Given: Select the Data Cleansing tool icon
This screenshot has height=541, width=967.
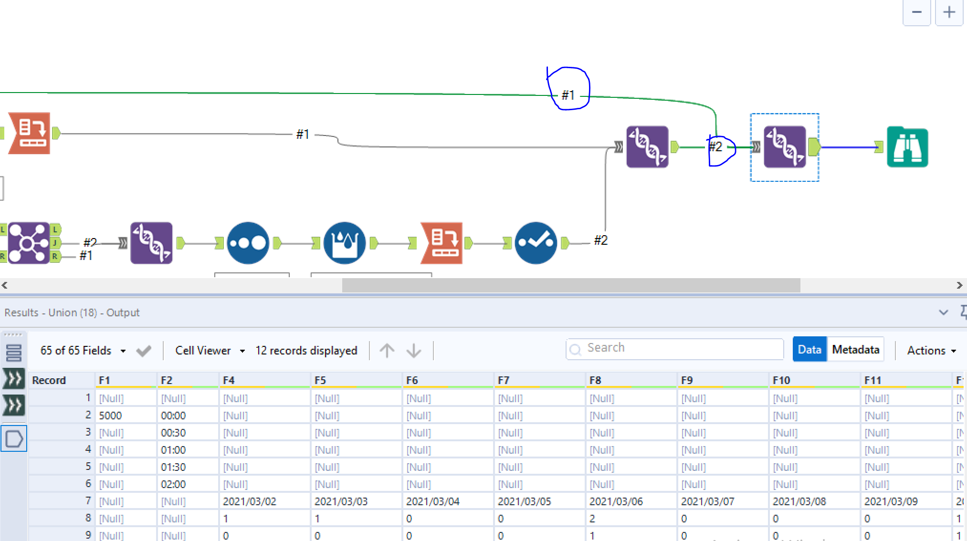Looking at the screenshot, I should pyautogui.click(x=344, y=243).
